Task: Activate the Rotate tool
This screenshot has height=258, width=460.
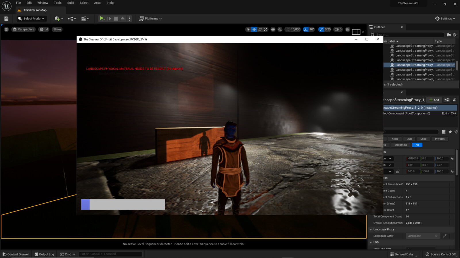Action: pyautogui.click(x=260, y=29)
